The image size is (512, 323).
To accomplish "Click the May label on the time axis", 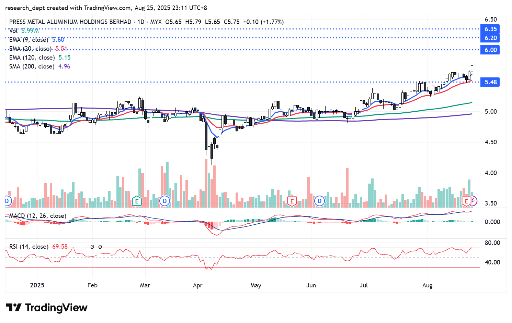I will (x=256, y=285).
